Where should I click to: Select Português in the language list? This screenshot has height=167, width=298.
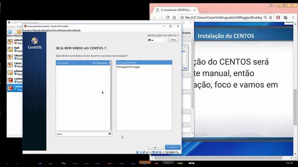[83, 63]
